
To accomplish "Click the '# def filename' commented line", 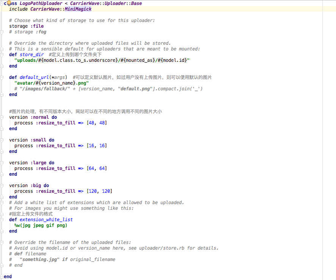I will tap(28, 254).
